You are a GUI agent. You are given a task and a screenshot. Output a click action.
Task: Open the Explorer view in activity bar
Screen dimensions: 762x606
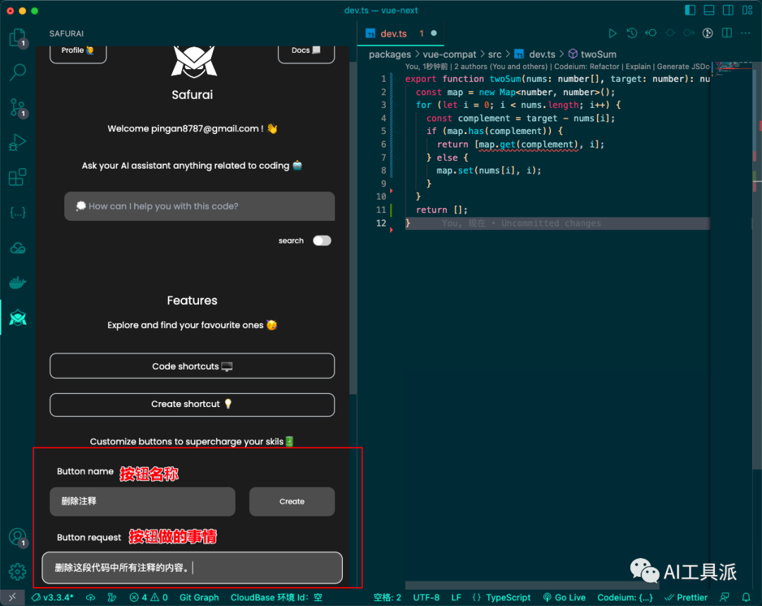click(18, 37)
